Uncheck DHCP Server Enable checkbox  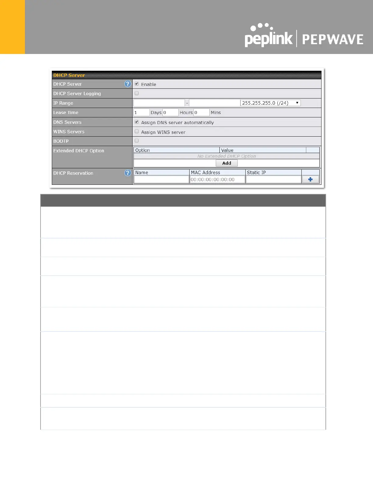[x=137, y=84]
